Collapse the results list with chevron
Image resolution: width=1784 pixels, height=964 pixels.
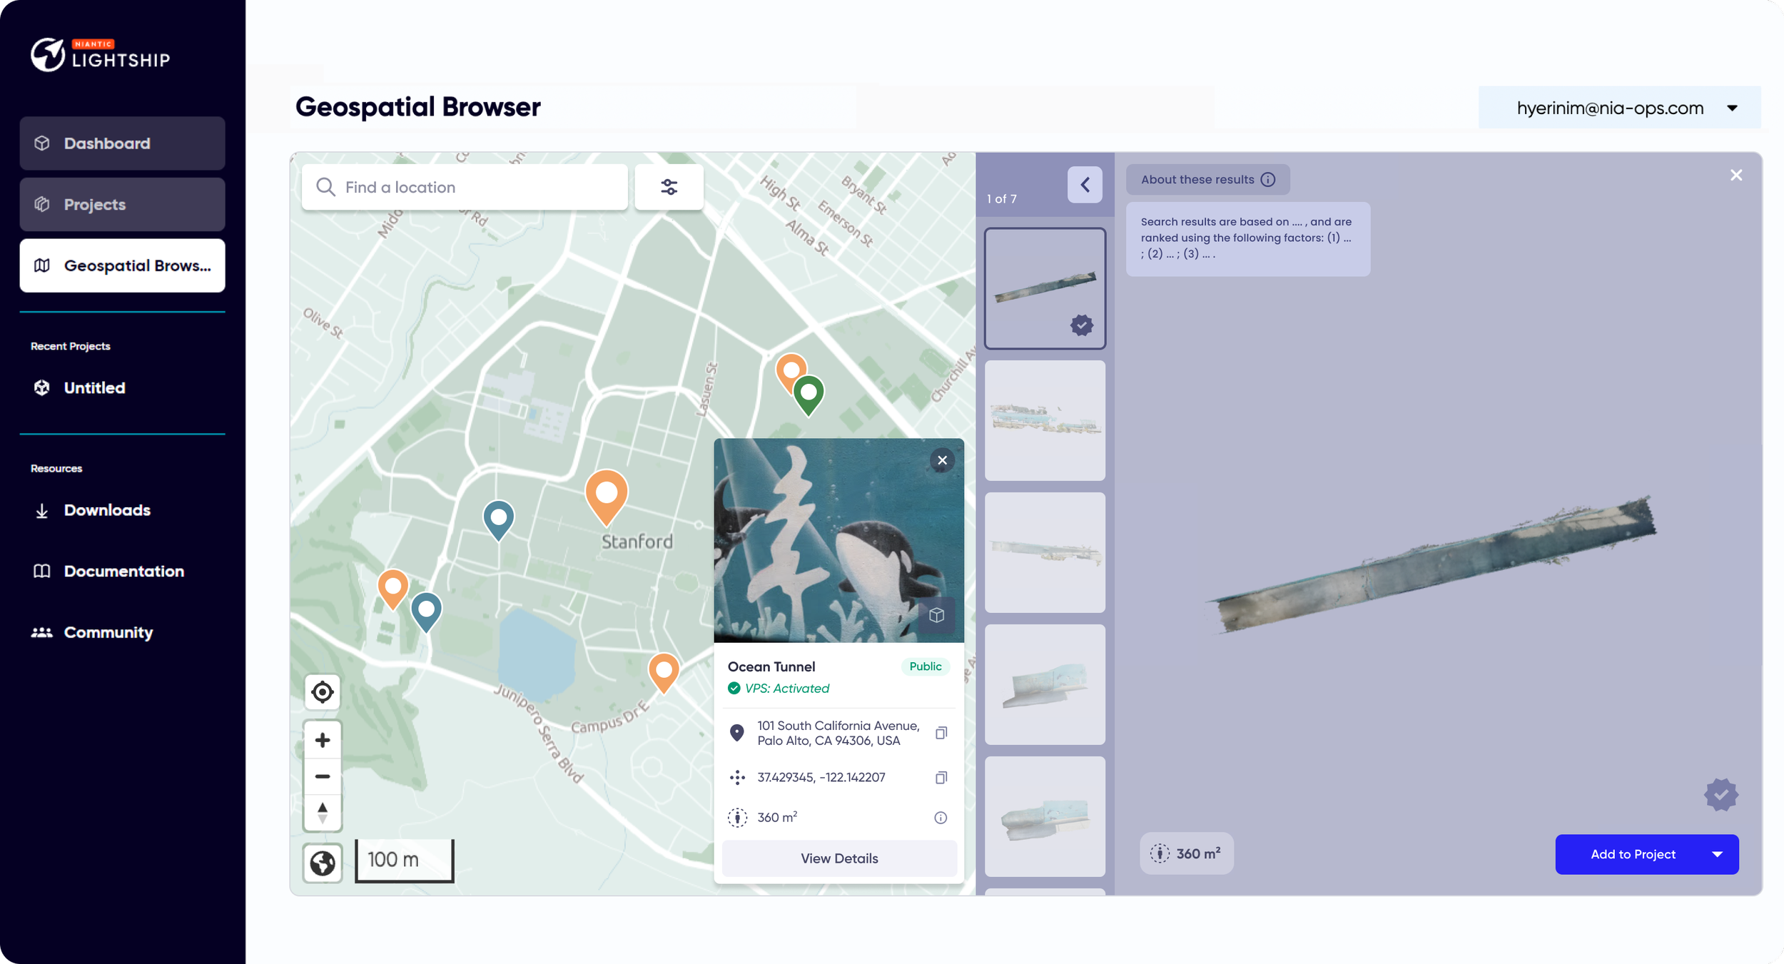click(1085, 185)
